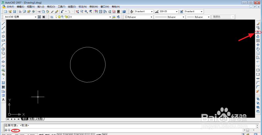Click the first-tab navigation arrow
This screenshot has height=135, width=262.
coord(8,119)
